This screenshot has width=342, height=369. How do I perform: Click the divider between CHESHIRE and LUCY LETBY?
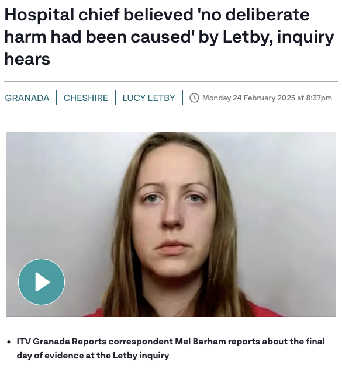[x=115, y=98]
